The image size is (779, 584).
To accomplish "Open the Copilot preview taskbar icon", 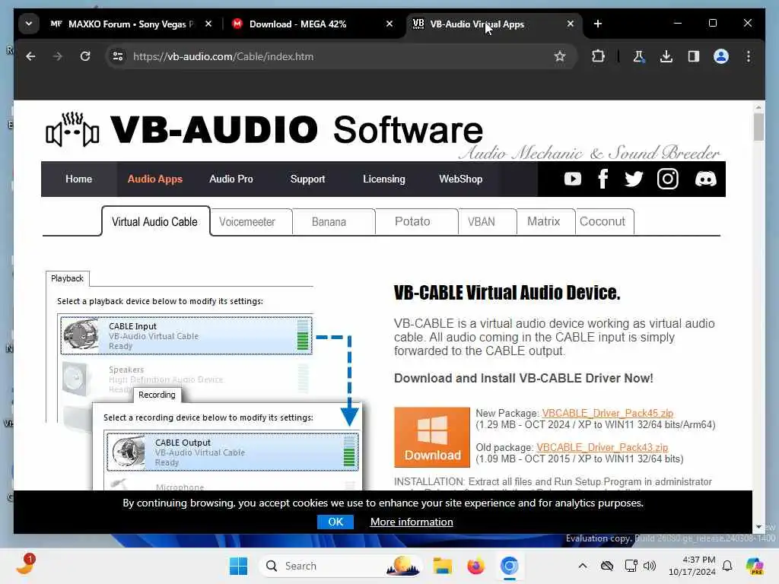I will pyautogui.click(x=755, y=566).
